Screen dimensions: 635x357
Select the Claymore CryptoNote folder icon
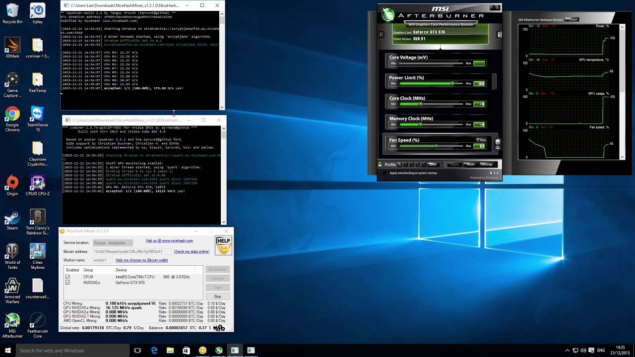(x=37, y=154)
